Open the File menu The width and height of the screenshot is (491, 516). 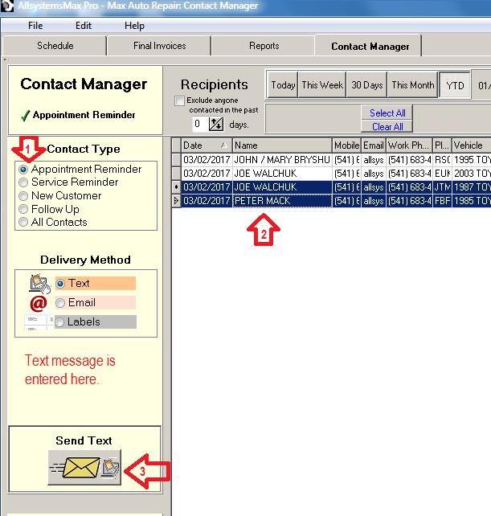[35, 26]
